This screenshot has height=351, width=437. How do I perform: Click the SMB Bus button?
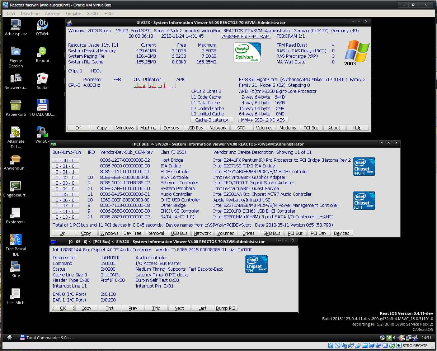[x=272, y=233]
